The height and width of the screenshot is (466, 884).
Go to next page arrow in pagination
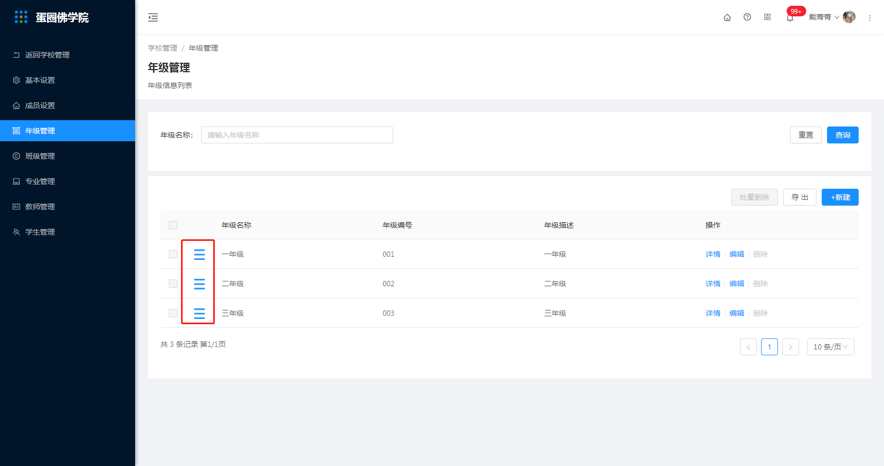pyautogui.click(x=791, y=347)
